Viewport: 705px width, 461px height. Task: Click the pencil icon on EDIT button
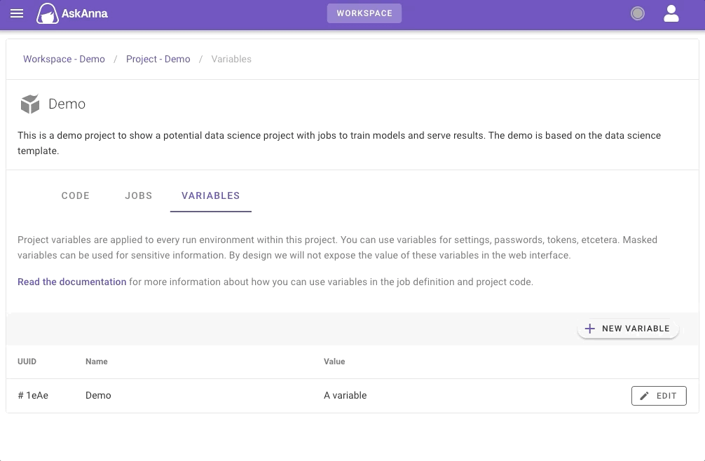click(644, 395)
